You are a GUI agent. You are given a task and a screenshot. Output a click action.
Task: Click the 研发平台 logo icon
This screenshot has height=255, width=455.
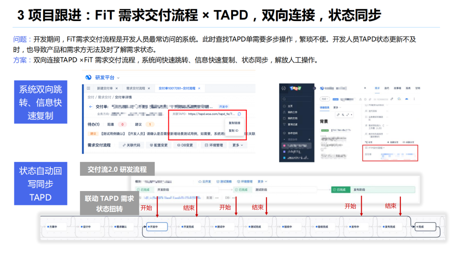click(x=88, y=77)
